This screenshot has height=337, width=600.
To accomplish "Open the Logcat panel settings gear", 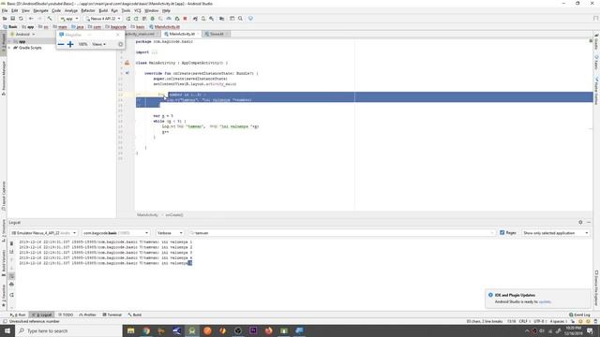I will (580, 223).
